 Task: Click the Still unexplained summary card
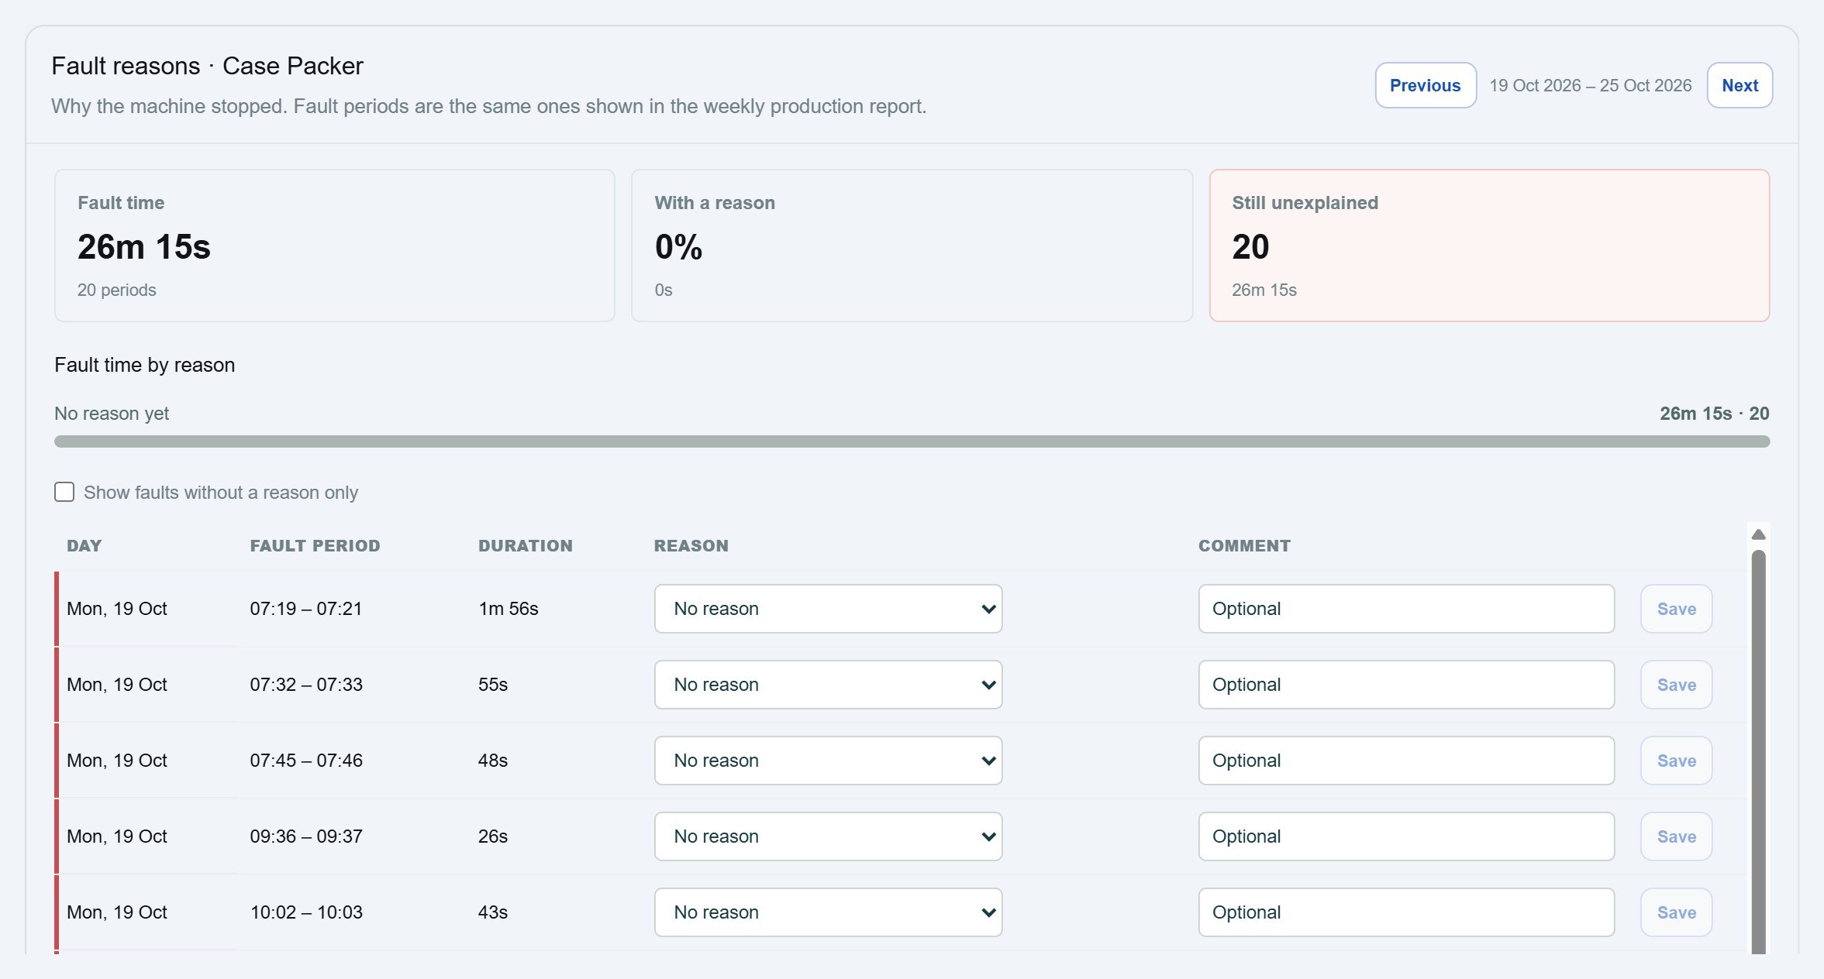tap(1489, 246)
